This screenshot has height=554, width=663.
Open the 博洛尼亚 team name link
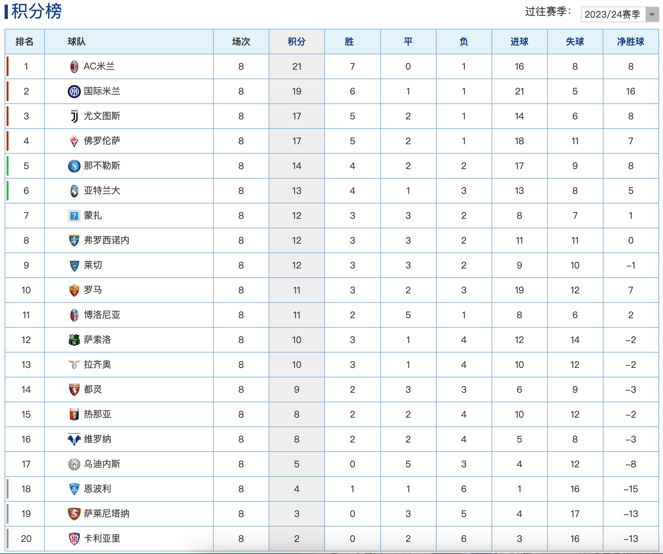(x=102, y=315)
